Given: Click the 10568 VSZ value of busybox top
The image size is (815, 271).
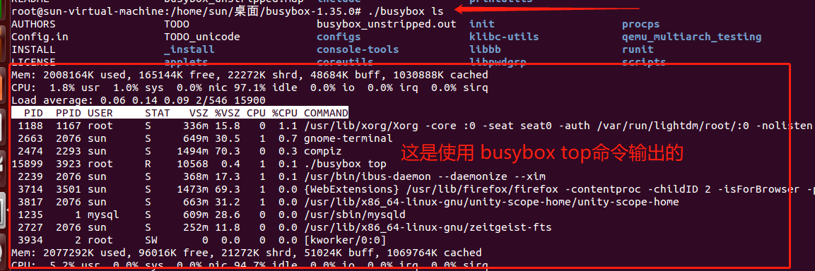Looking at the screenshot, I should [x=192, y=164].
